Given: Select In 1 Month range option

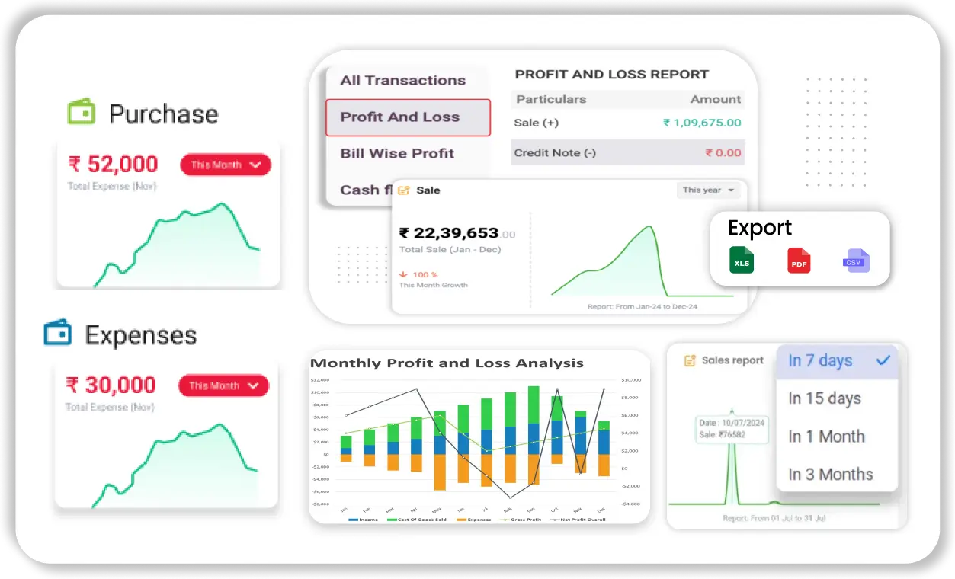Looking at the screenshot, I should [x=826, y=437].
